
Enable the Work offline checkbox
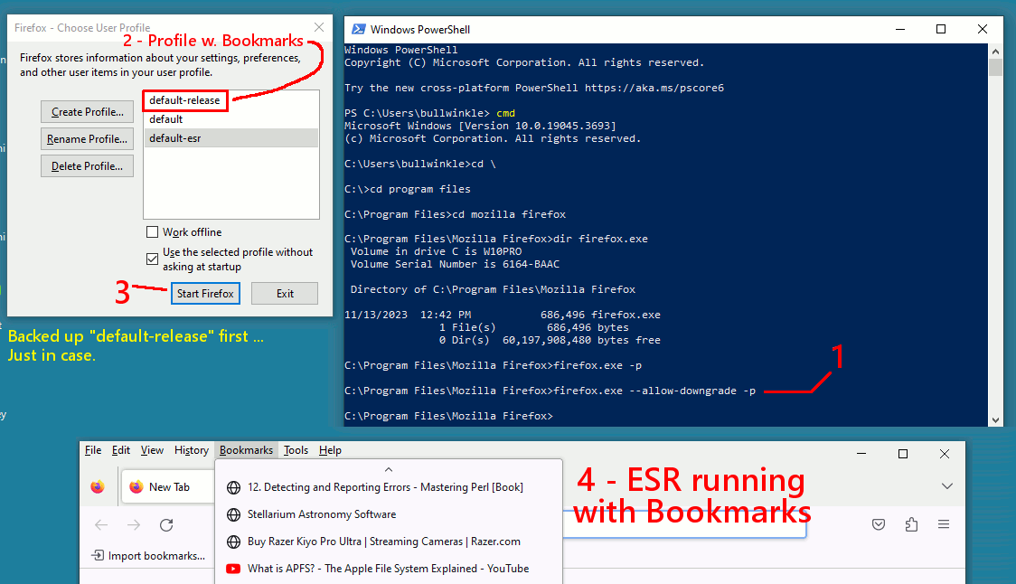point(152,232)
